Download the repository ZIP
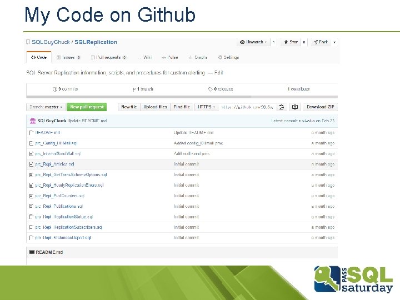 (321, 107)
